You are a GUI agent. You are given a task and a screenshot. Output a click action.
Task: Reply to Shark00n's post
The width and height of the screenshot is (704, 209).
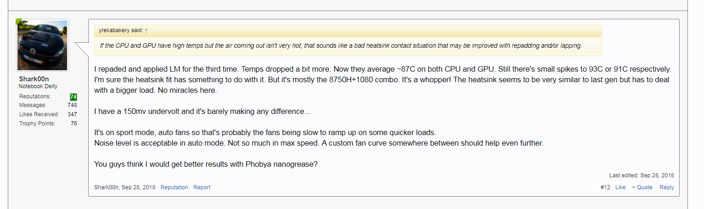[667, 187]
